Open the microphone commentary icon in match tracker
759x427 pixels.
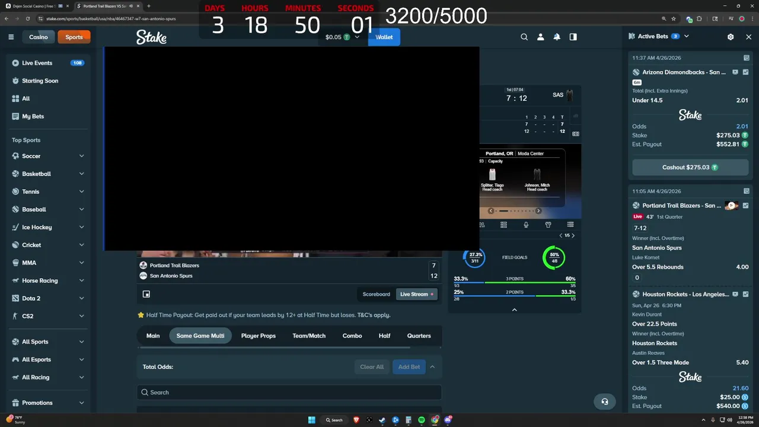526,225
